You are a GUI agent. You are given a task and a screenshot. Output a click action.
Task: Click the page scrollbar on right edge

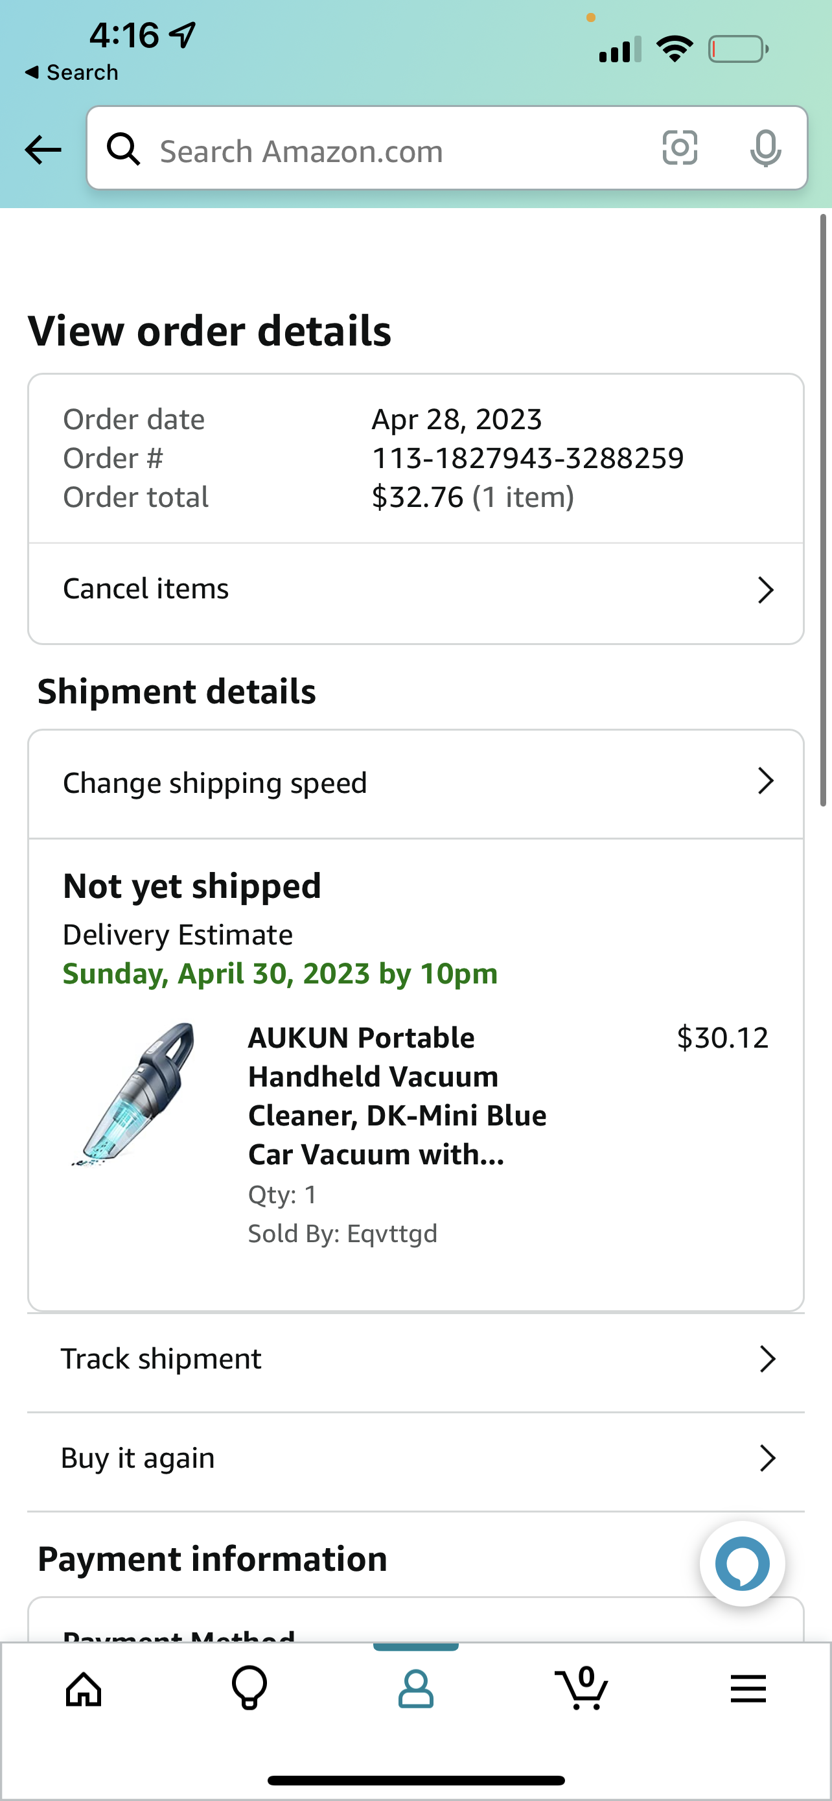(823, 510)
